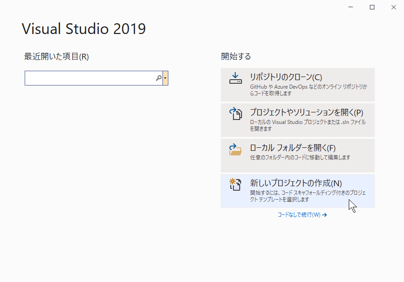Click the local folder open icon

(236, 150)
